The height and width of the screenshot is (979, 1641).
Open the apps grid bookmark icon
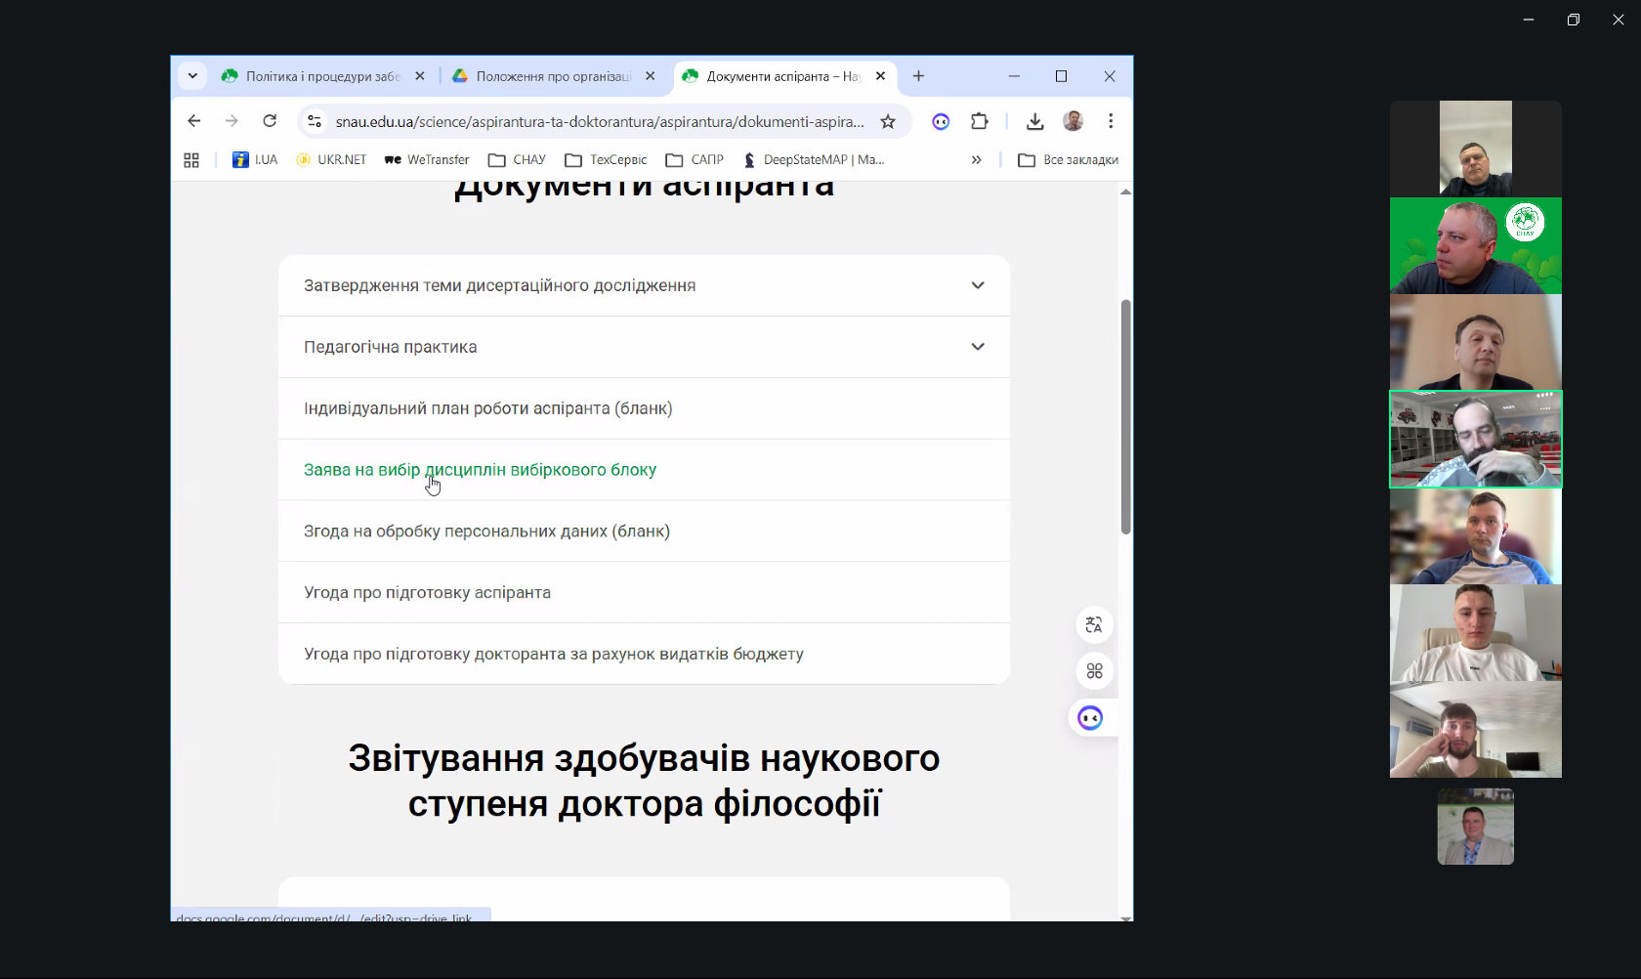pyautogui.click(x=191, y=160)
